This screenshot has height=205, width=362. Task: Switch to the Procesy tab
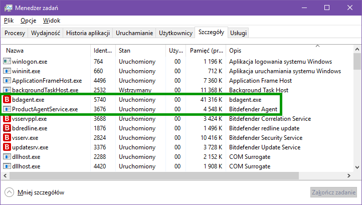15,33
